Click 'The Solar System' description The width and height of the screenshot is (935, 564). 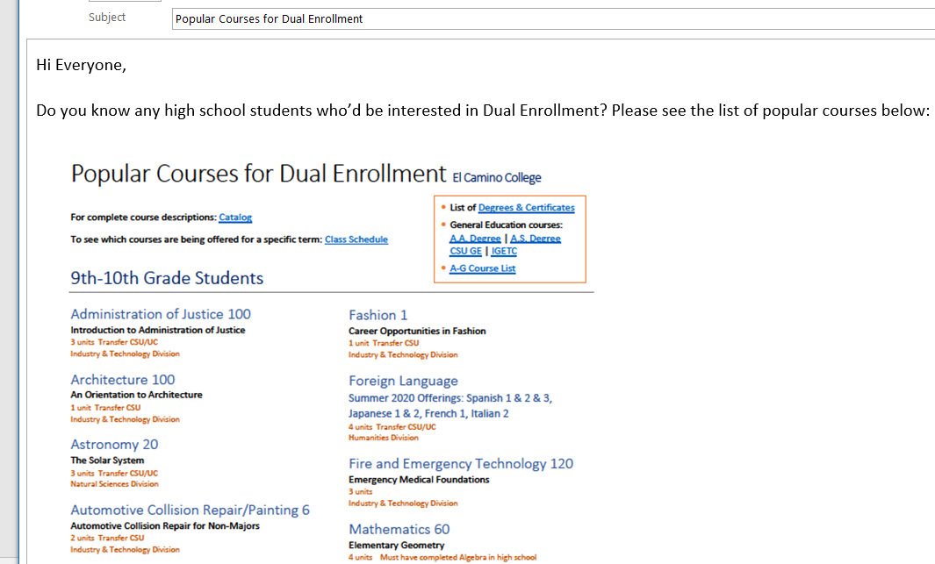(107, 460)
